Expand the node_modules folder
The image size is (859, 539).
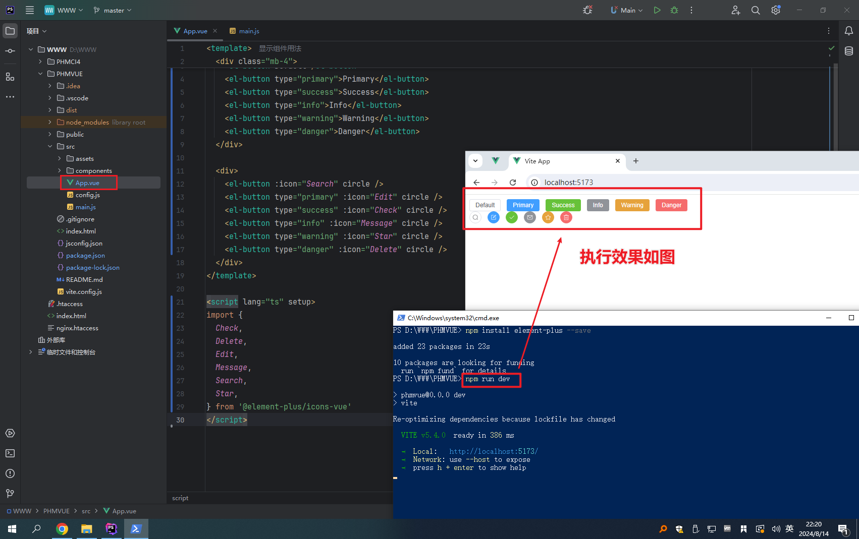point(49,122)
